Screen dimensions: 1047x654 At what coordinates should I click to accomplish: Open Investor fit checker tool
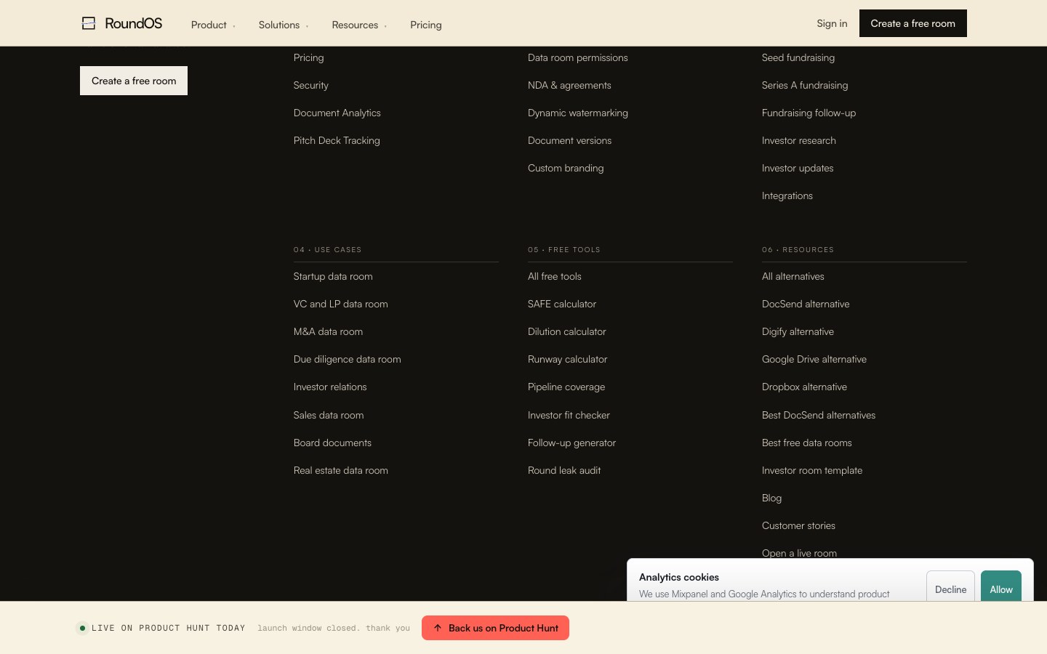[569, 415]
